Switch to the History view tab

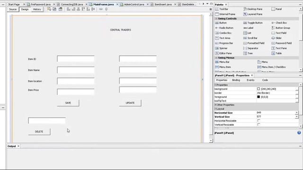point(37,9)
